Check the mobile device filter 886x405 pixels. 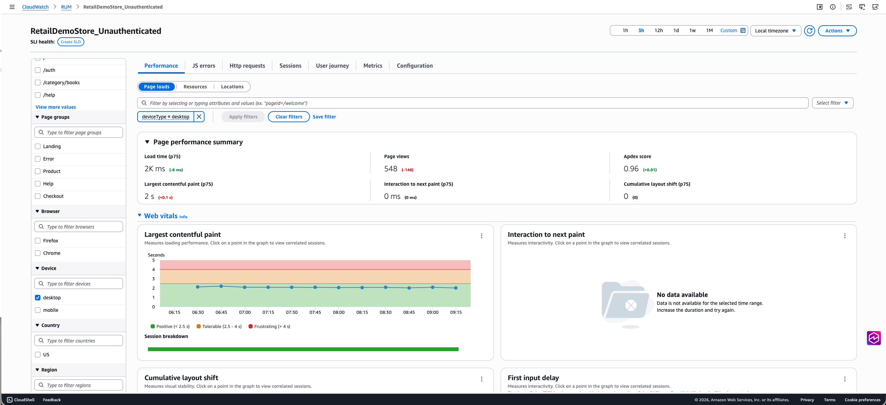coord(38,310)
